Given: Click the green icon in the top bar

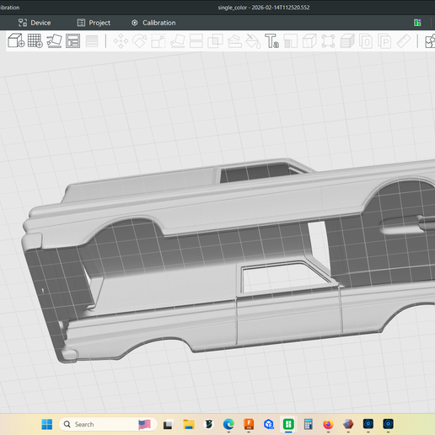Looking at the screenshot, I should pyautogui.click(x=417, y=23).
